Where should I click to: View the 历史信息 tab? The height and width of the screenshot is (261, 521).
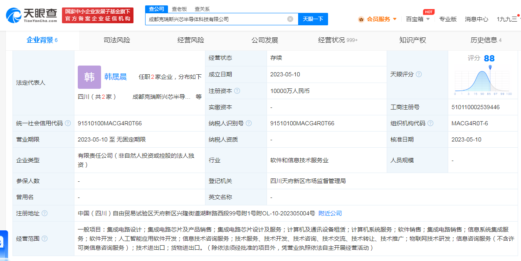[486, 40]
